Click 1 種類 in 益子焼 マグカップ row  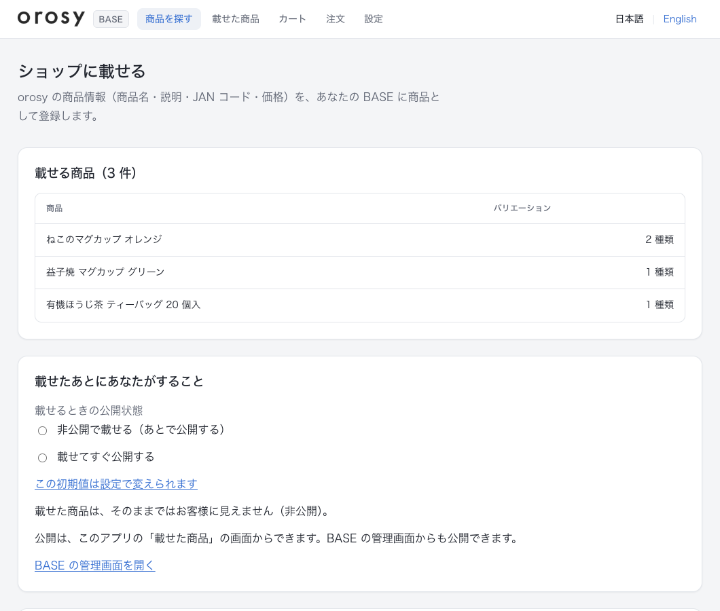[660, 272]
